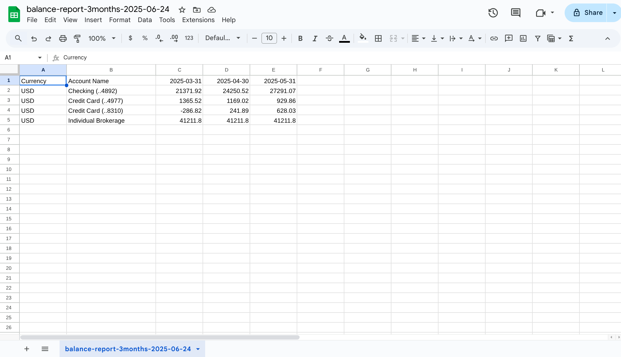Star the document with the star icon
621x357 pixels.
point(182,10)
